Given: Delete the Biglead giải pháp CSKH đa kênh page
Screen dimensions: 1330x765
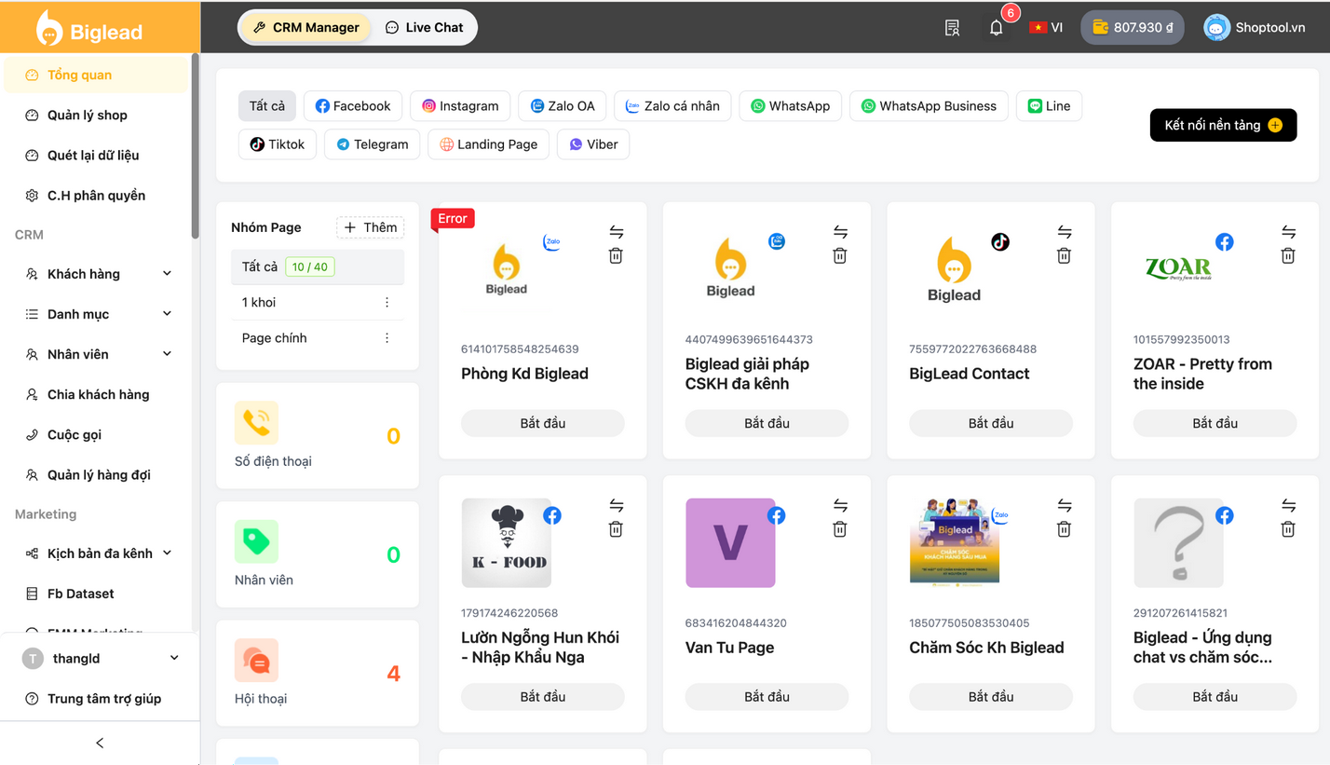Looking at the screenshot, I should pyautogui.click(x=840, y=255).
